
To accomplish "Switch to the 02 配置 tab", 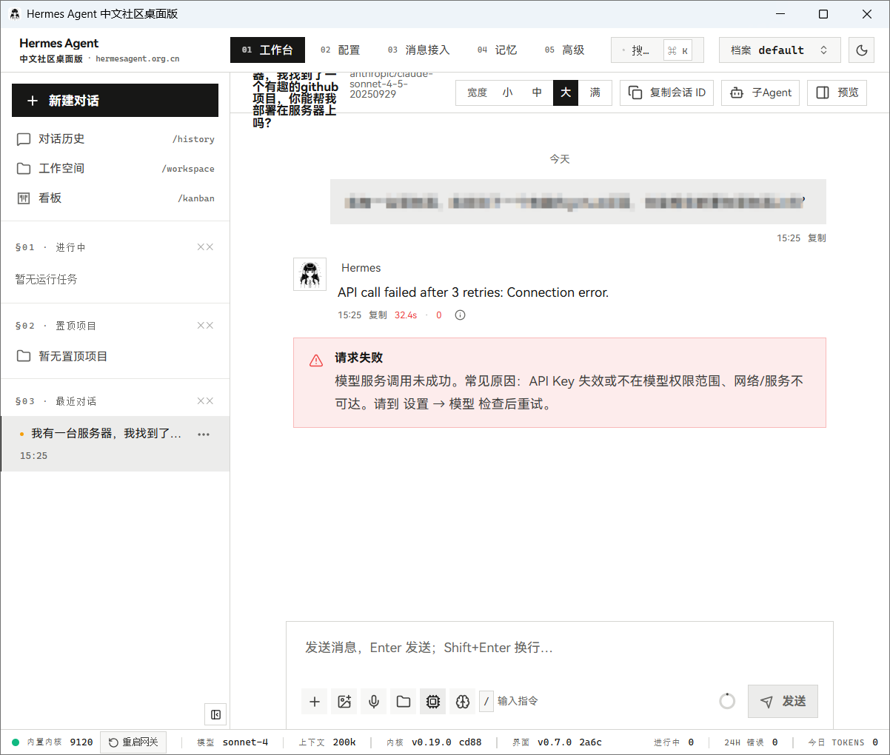I will (340, 50).
